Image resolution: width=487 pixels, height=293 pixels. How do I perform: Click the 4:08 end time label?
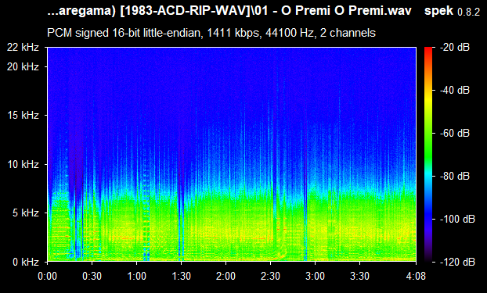[416, 276]
